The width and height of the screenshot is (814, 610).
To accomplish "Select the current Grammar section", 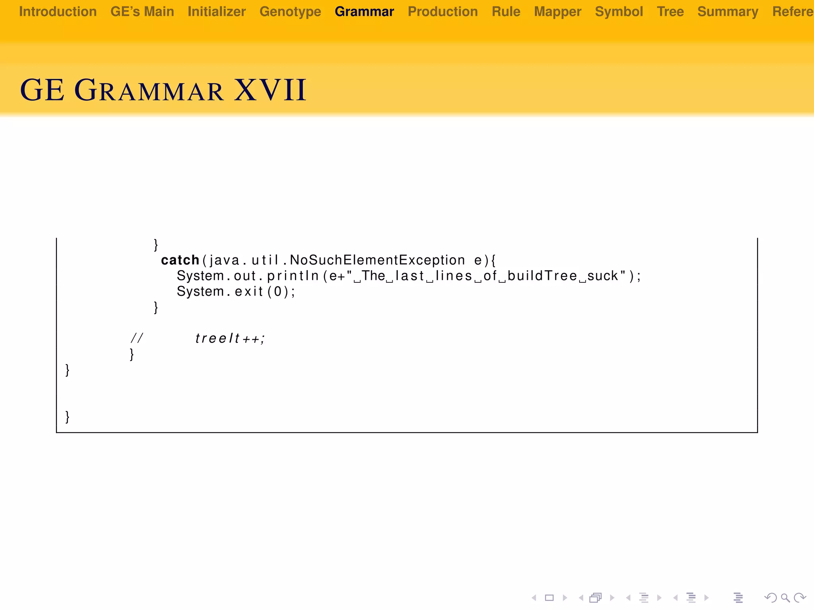I will [364, 12].
